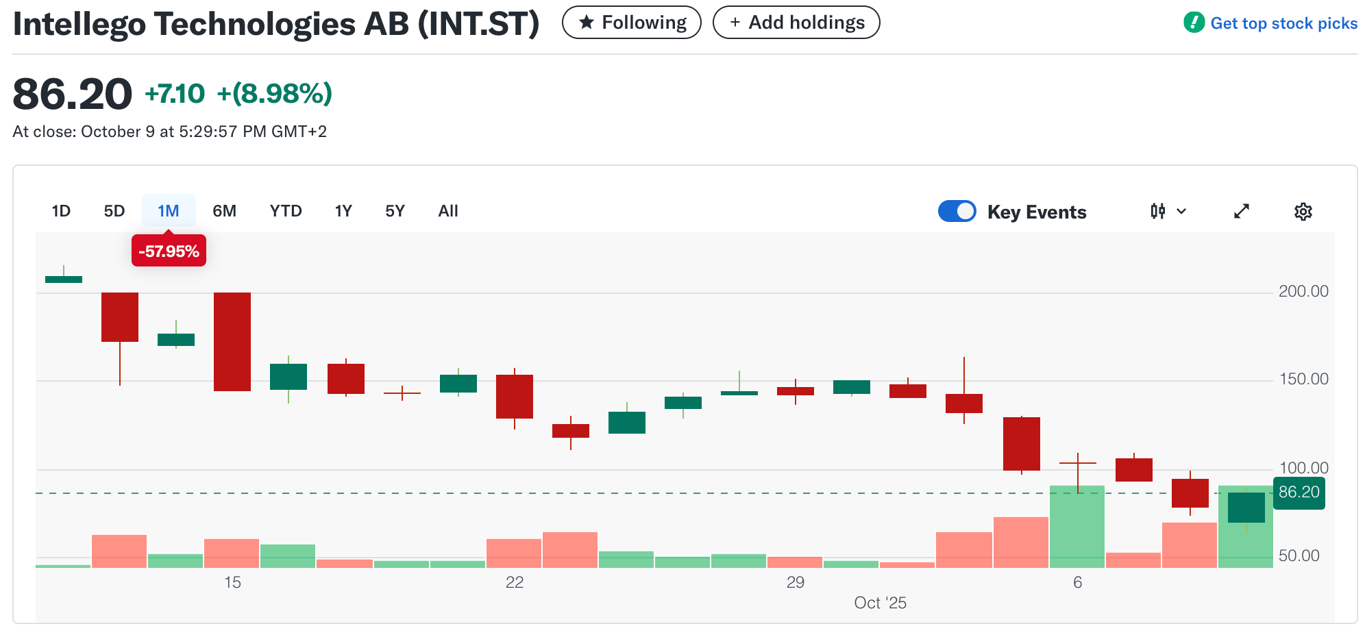Click the Intellego Technologies AB (INT.ST) title
This screenshot has width=1365, height=633.
pyautogui.click(x=276, y=24)
